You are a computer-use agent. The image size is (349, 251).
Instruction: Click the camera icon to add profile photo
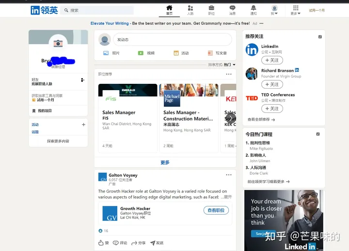tap(58, 44)
